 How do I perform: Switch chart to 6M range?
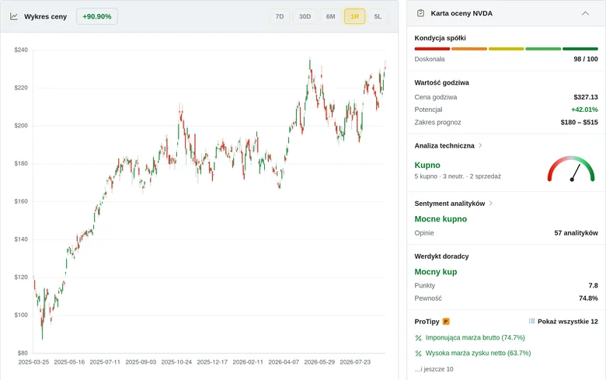[330, 16]
